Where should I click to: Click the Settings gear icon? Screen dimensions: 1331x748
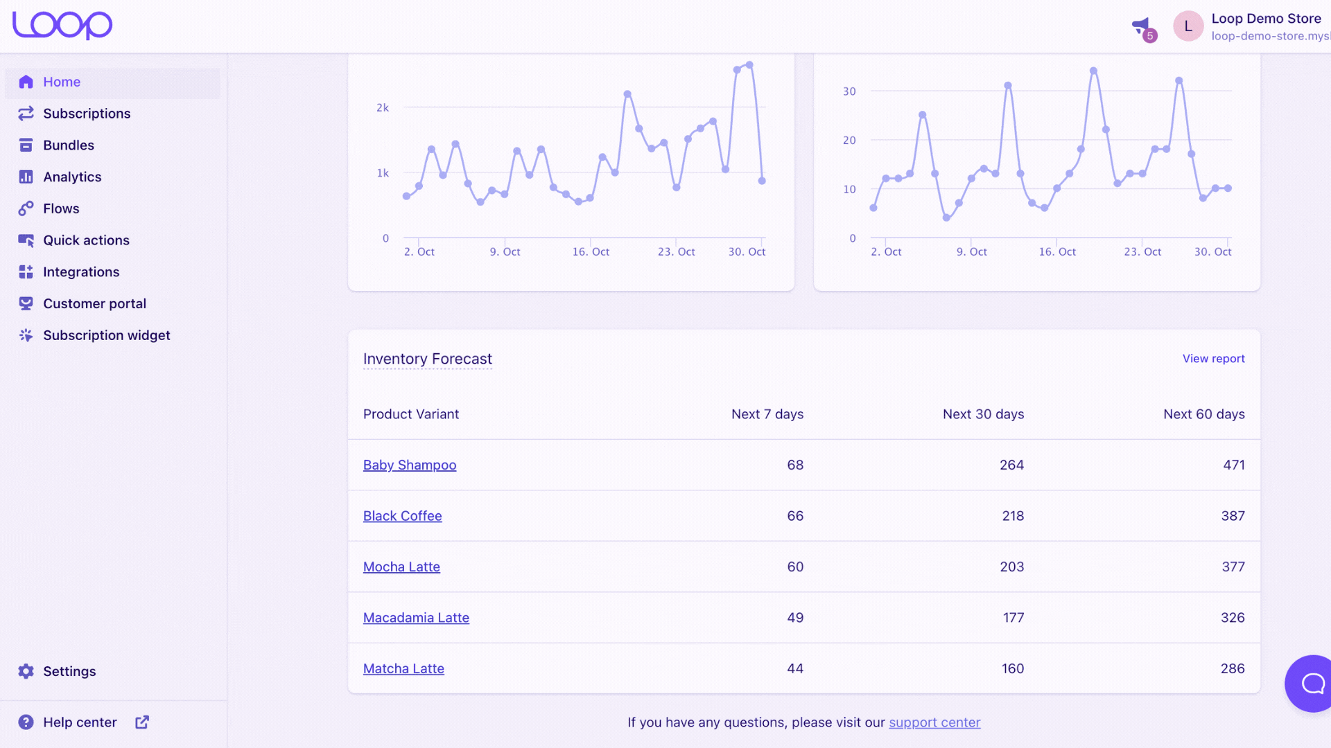[26, 671]
